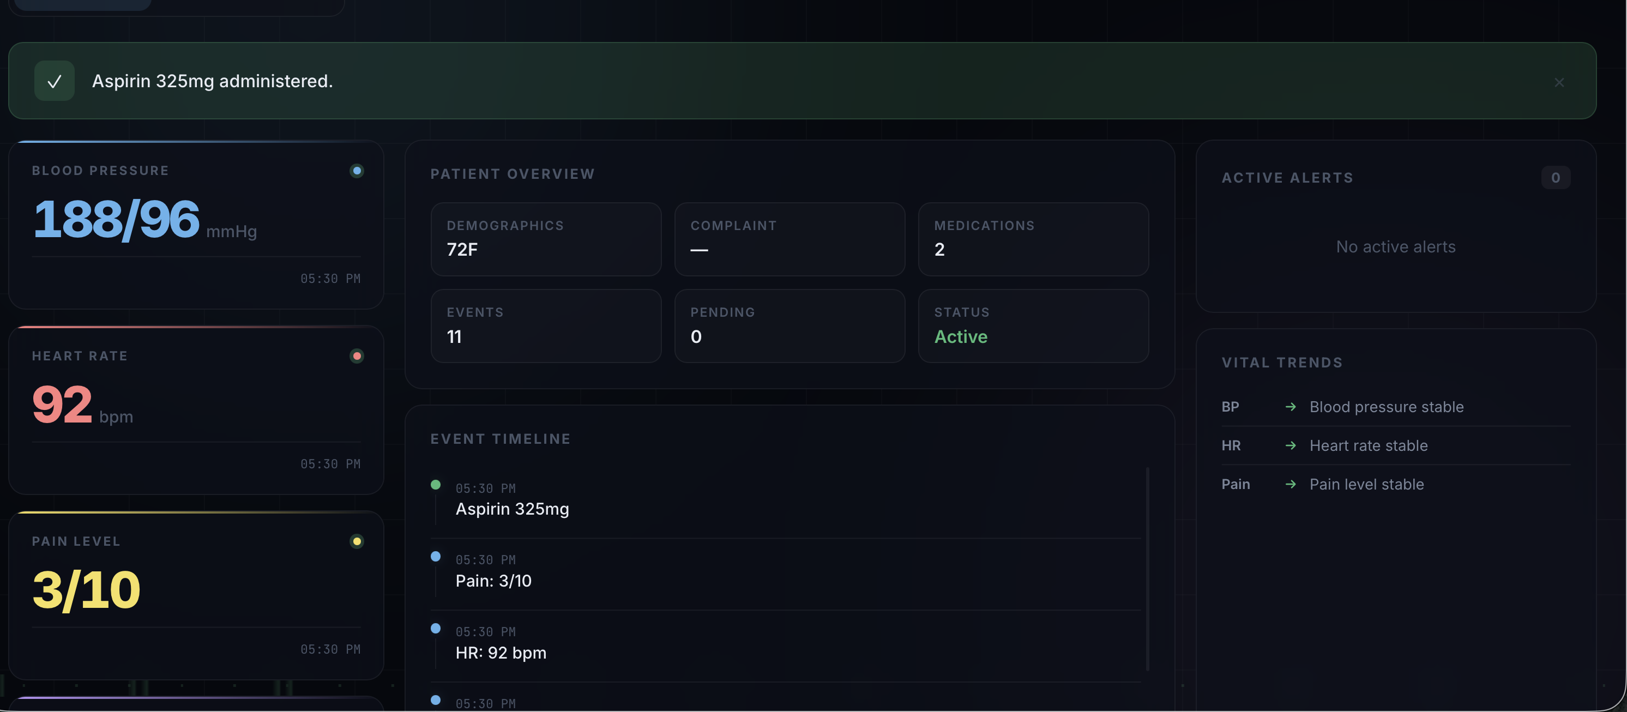Screen dimensions: 1627x712
Task: Select the Events tile showing 11
Action: coord(546,326)
